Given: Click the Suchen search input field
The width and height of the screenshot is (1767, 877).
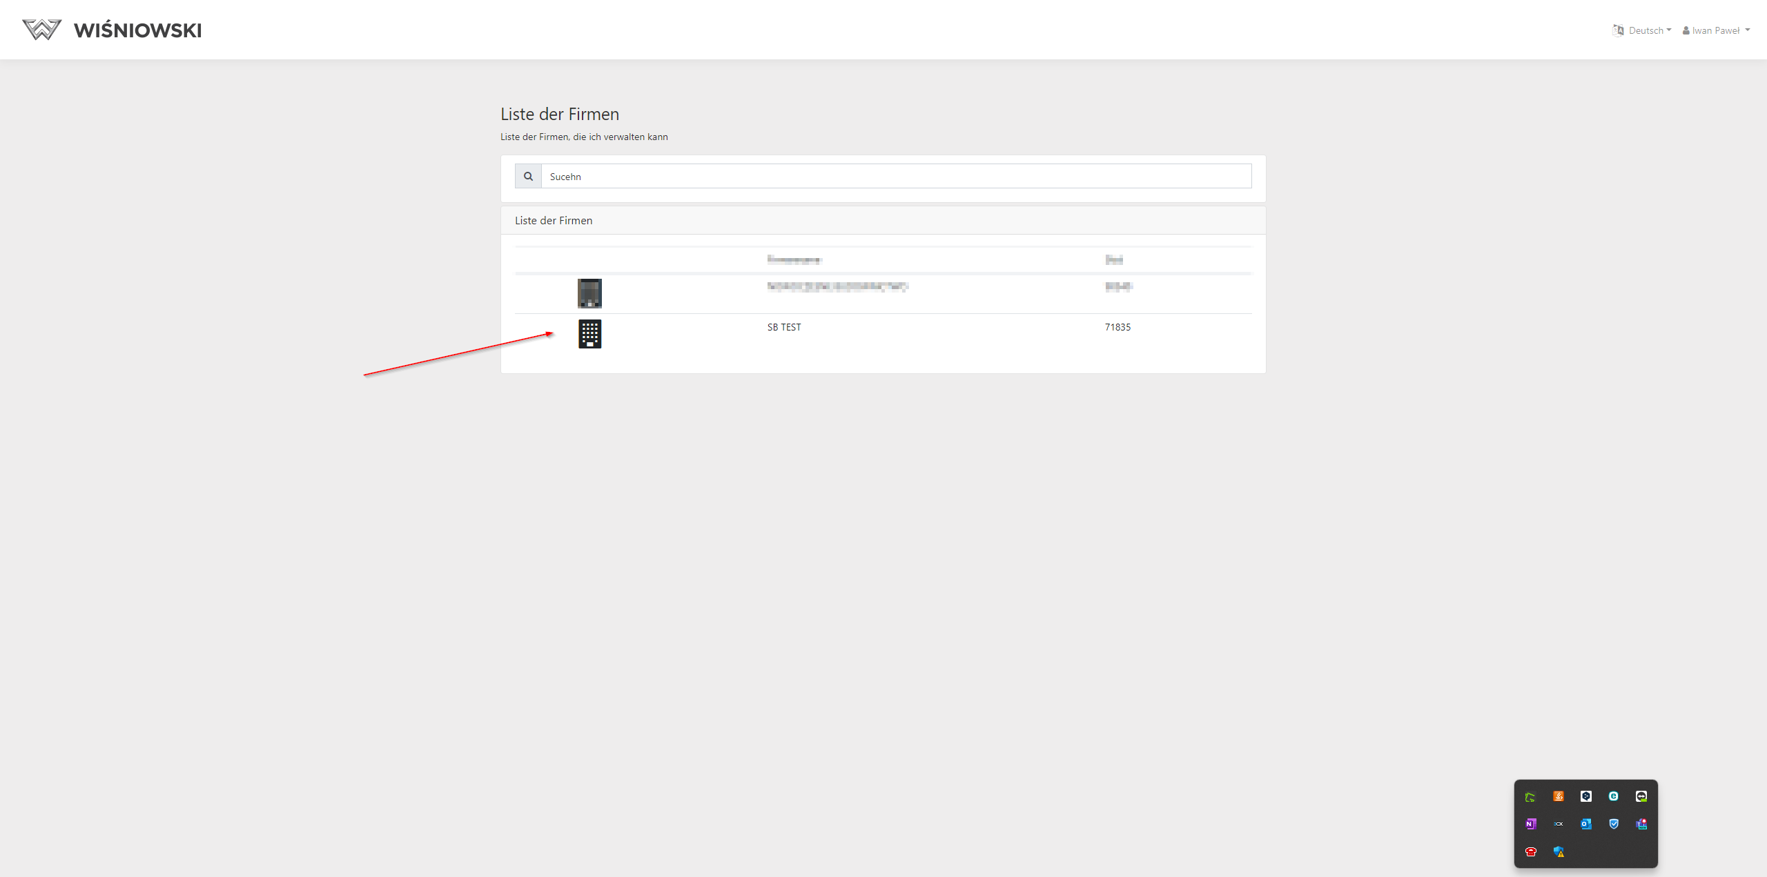Looking at the screenshot, I should [x=896, y=177].
